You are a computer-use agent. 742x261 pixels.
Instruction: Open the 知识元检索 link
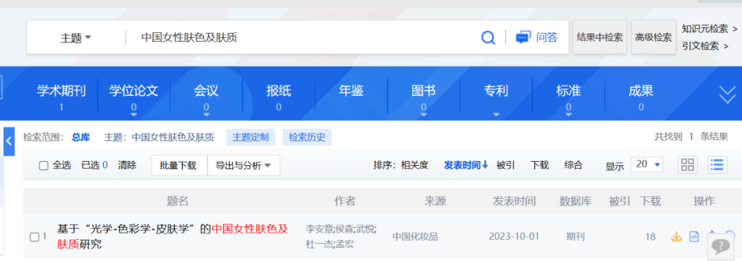tap(709, 29)
